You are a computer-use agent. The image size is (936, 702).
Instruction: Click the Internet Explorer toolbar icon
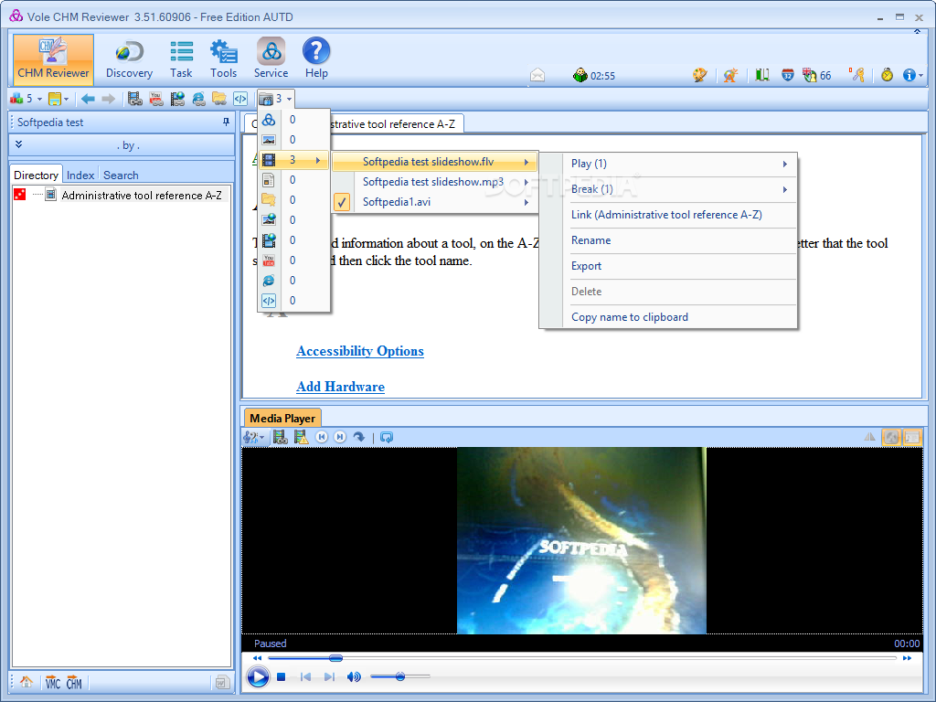point(198,99)
